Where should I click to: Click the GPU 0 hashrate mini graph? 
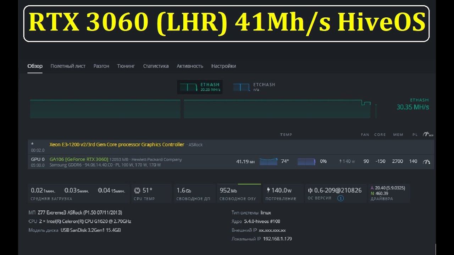[268, 161]
